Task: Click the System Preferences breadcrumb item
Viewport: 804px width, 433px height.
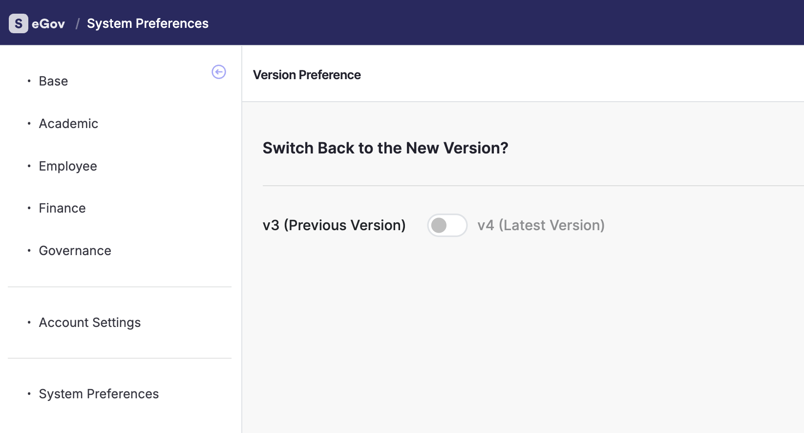Action: pyautogui.click(x=148, y=23)
